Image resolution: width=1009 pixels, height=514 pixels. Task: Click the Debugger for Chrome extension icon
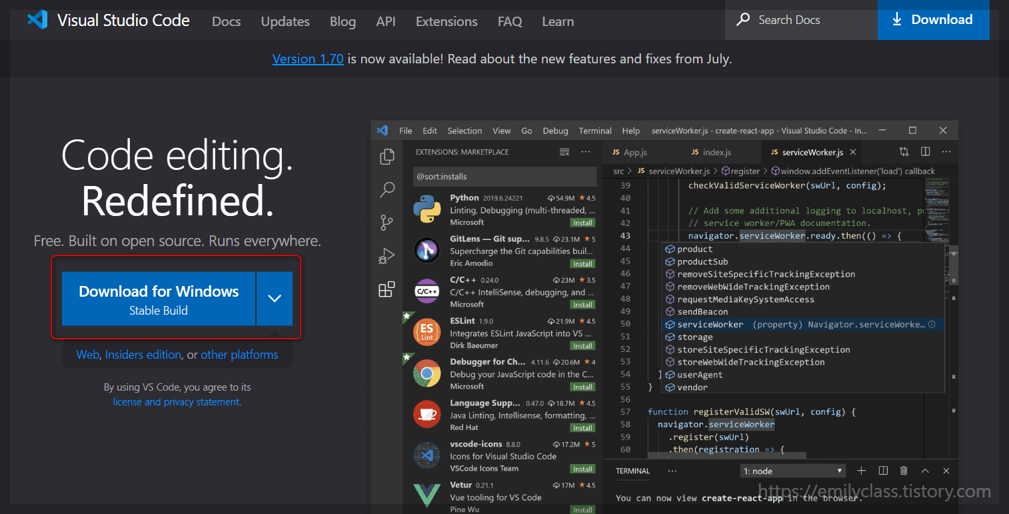tap(427, 373)
